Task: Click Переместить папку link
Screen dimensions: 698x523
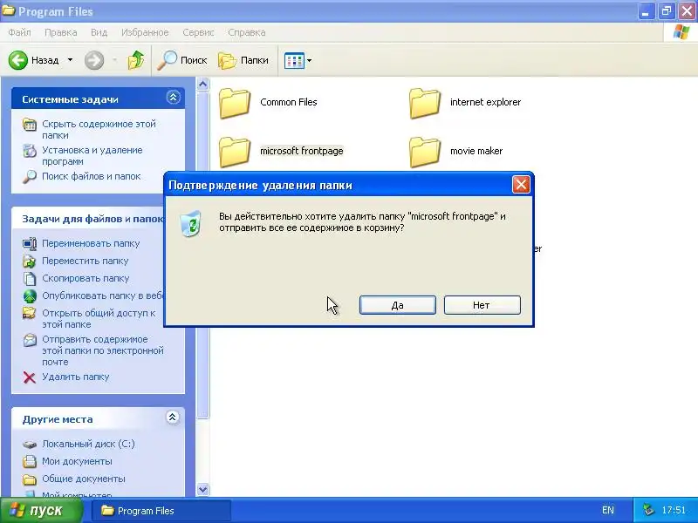Action: 85,261
